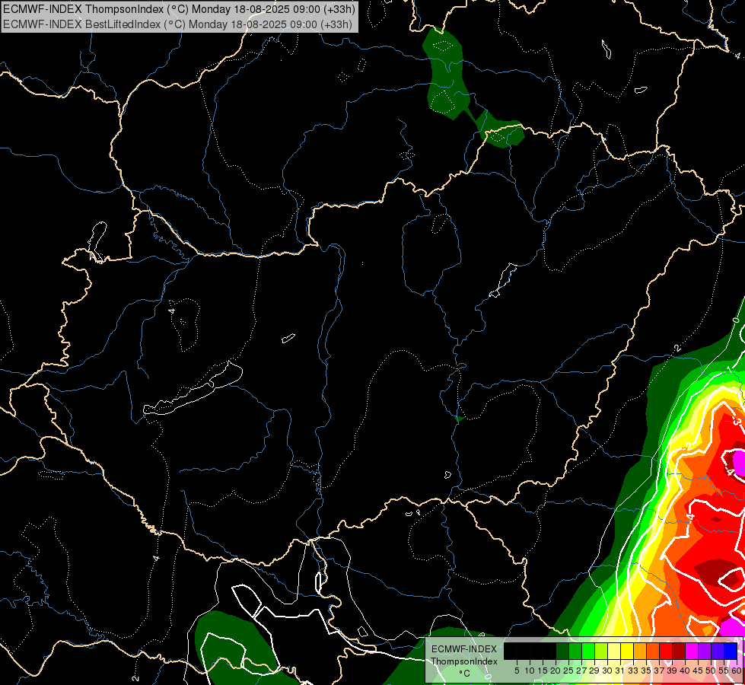
Task: Click the legend heading ECMWF-INDEX
Action: coord(464,649)
